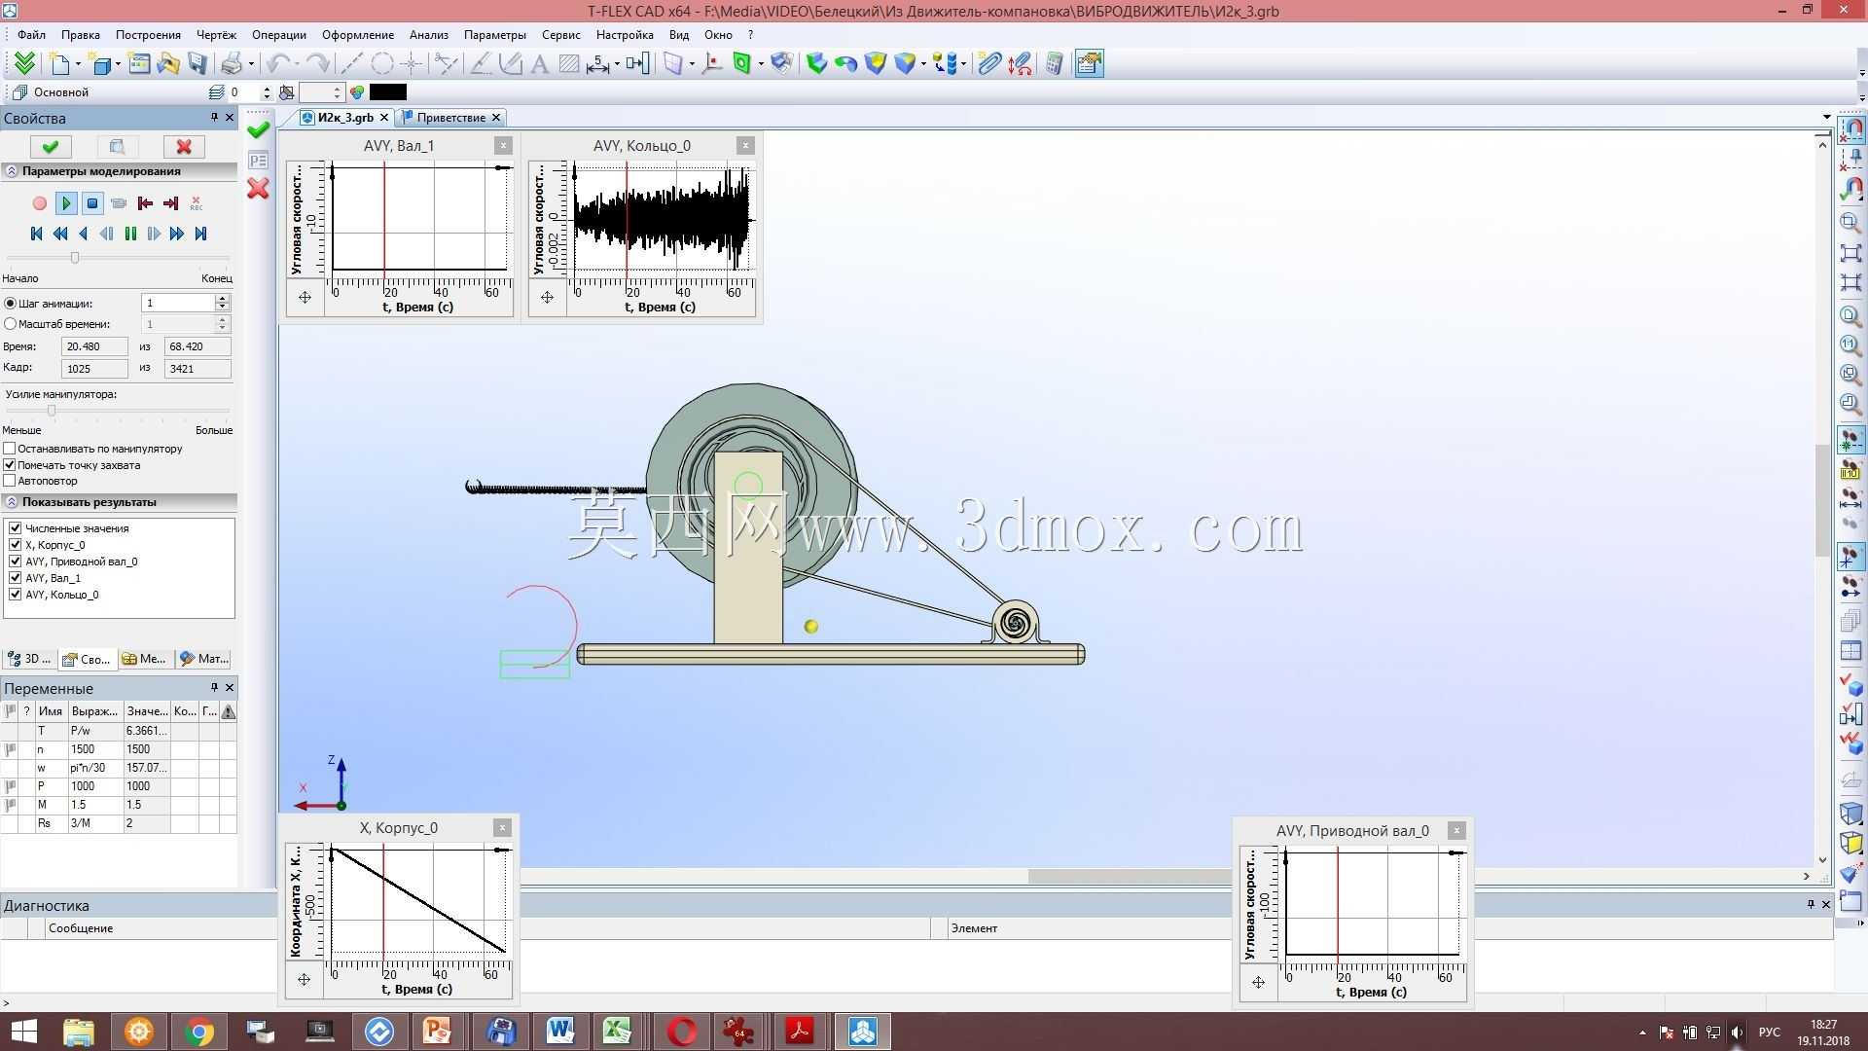Uncheck Численные значения result checkbox
The image size is (1868, 1051).
[16, 528]
